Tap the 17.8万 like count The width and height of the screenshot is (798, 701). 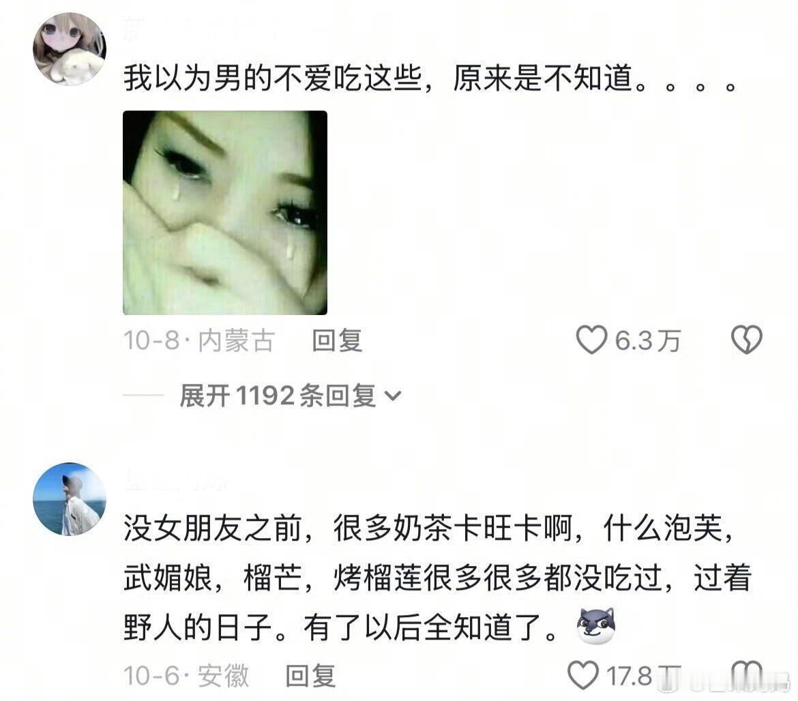tap(644, 676)
